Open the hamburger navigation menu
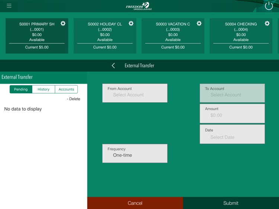The width and height of the screenshot is (279, 209). (9, 6)
